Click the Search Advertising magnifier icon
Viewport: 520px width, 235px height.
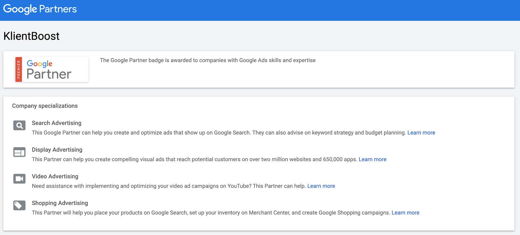coord(19,125)
